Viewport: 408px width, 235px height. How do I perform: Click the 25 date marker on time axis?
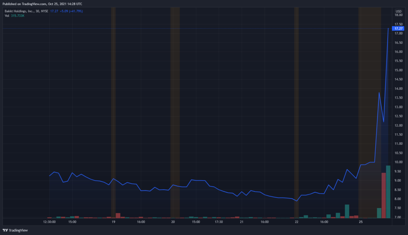point(361,222)
